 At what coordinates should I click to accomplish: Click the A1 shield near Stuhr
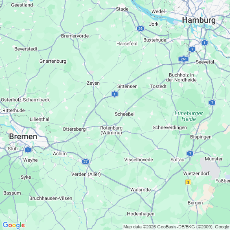point(28,150)
